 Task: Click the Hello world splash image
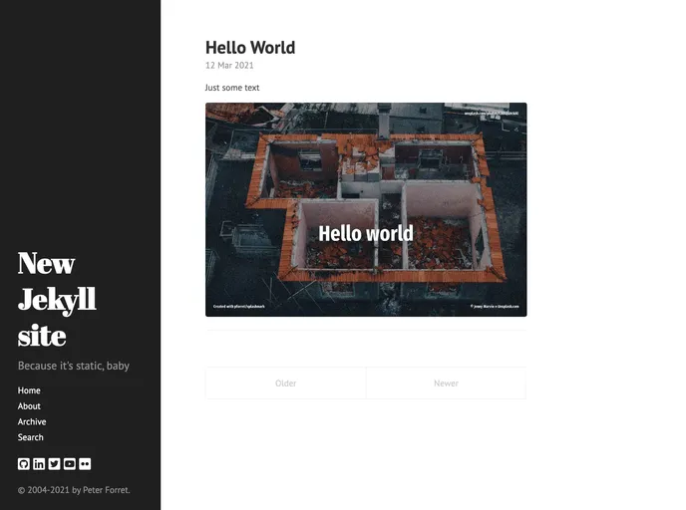click(366, 209)
